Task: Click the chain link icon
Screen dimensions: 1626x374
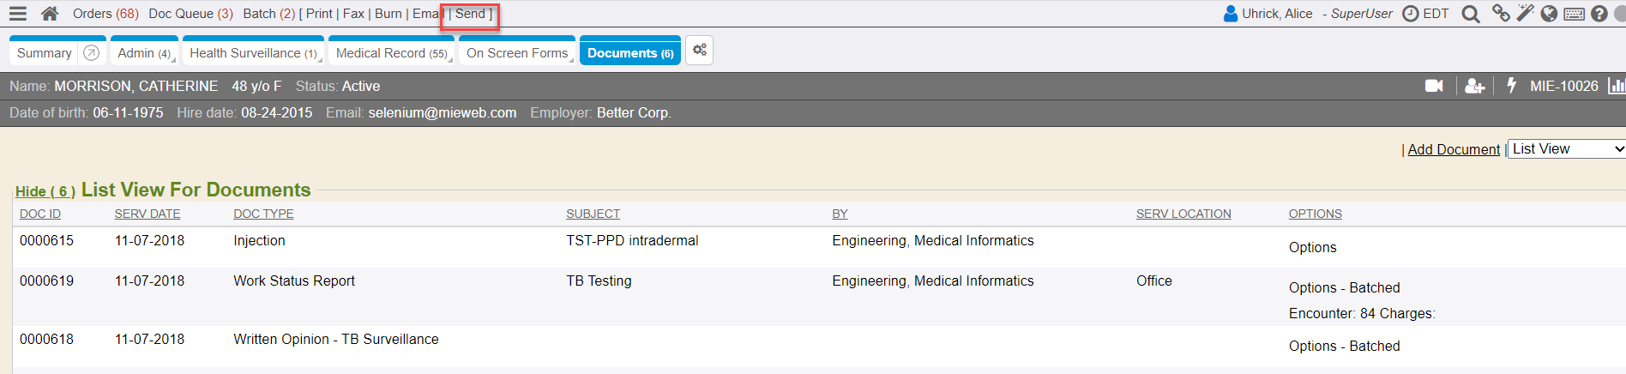Action: (1501, 14)
